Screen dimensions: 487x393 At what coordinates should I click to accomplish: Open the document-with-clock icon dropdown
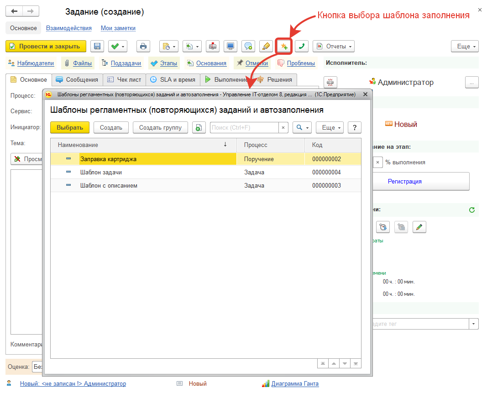(169, 46)
